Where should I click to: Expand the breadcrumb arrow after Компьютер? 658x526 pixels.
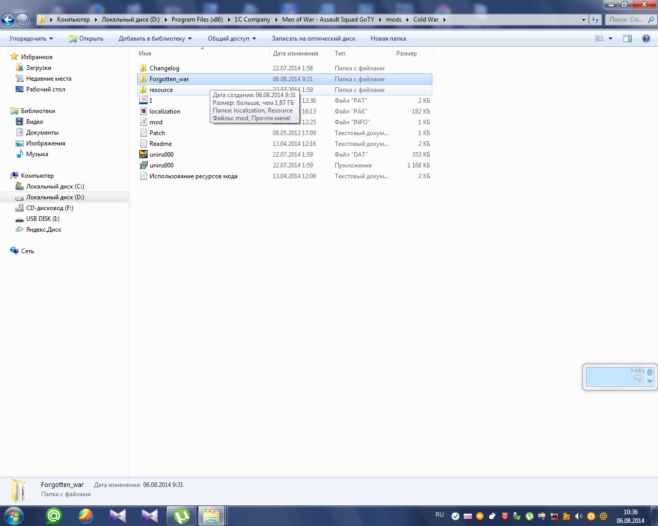[x=96, y=20]
